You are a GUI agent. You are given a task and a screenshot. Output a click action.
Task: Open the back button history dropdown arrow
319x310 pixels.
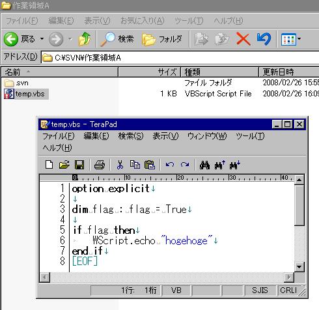point(42,39)
